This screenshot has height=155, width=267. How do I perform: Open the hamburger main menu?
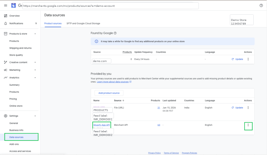6,5
